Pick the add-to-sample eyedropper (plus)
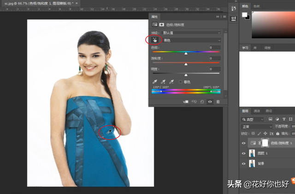Image resolution: width=295 pixels, height=194 pixels. pos(163,82)
